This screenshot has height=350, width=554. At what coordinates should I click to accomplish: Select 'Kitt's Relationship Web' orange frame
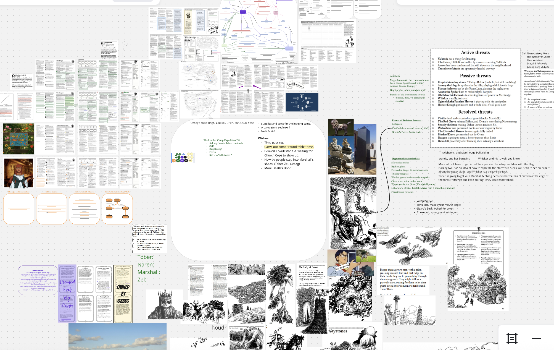tap(117, 209)
